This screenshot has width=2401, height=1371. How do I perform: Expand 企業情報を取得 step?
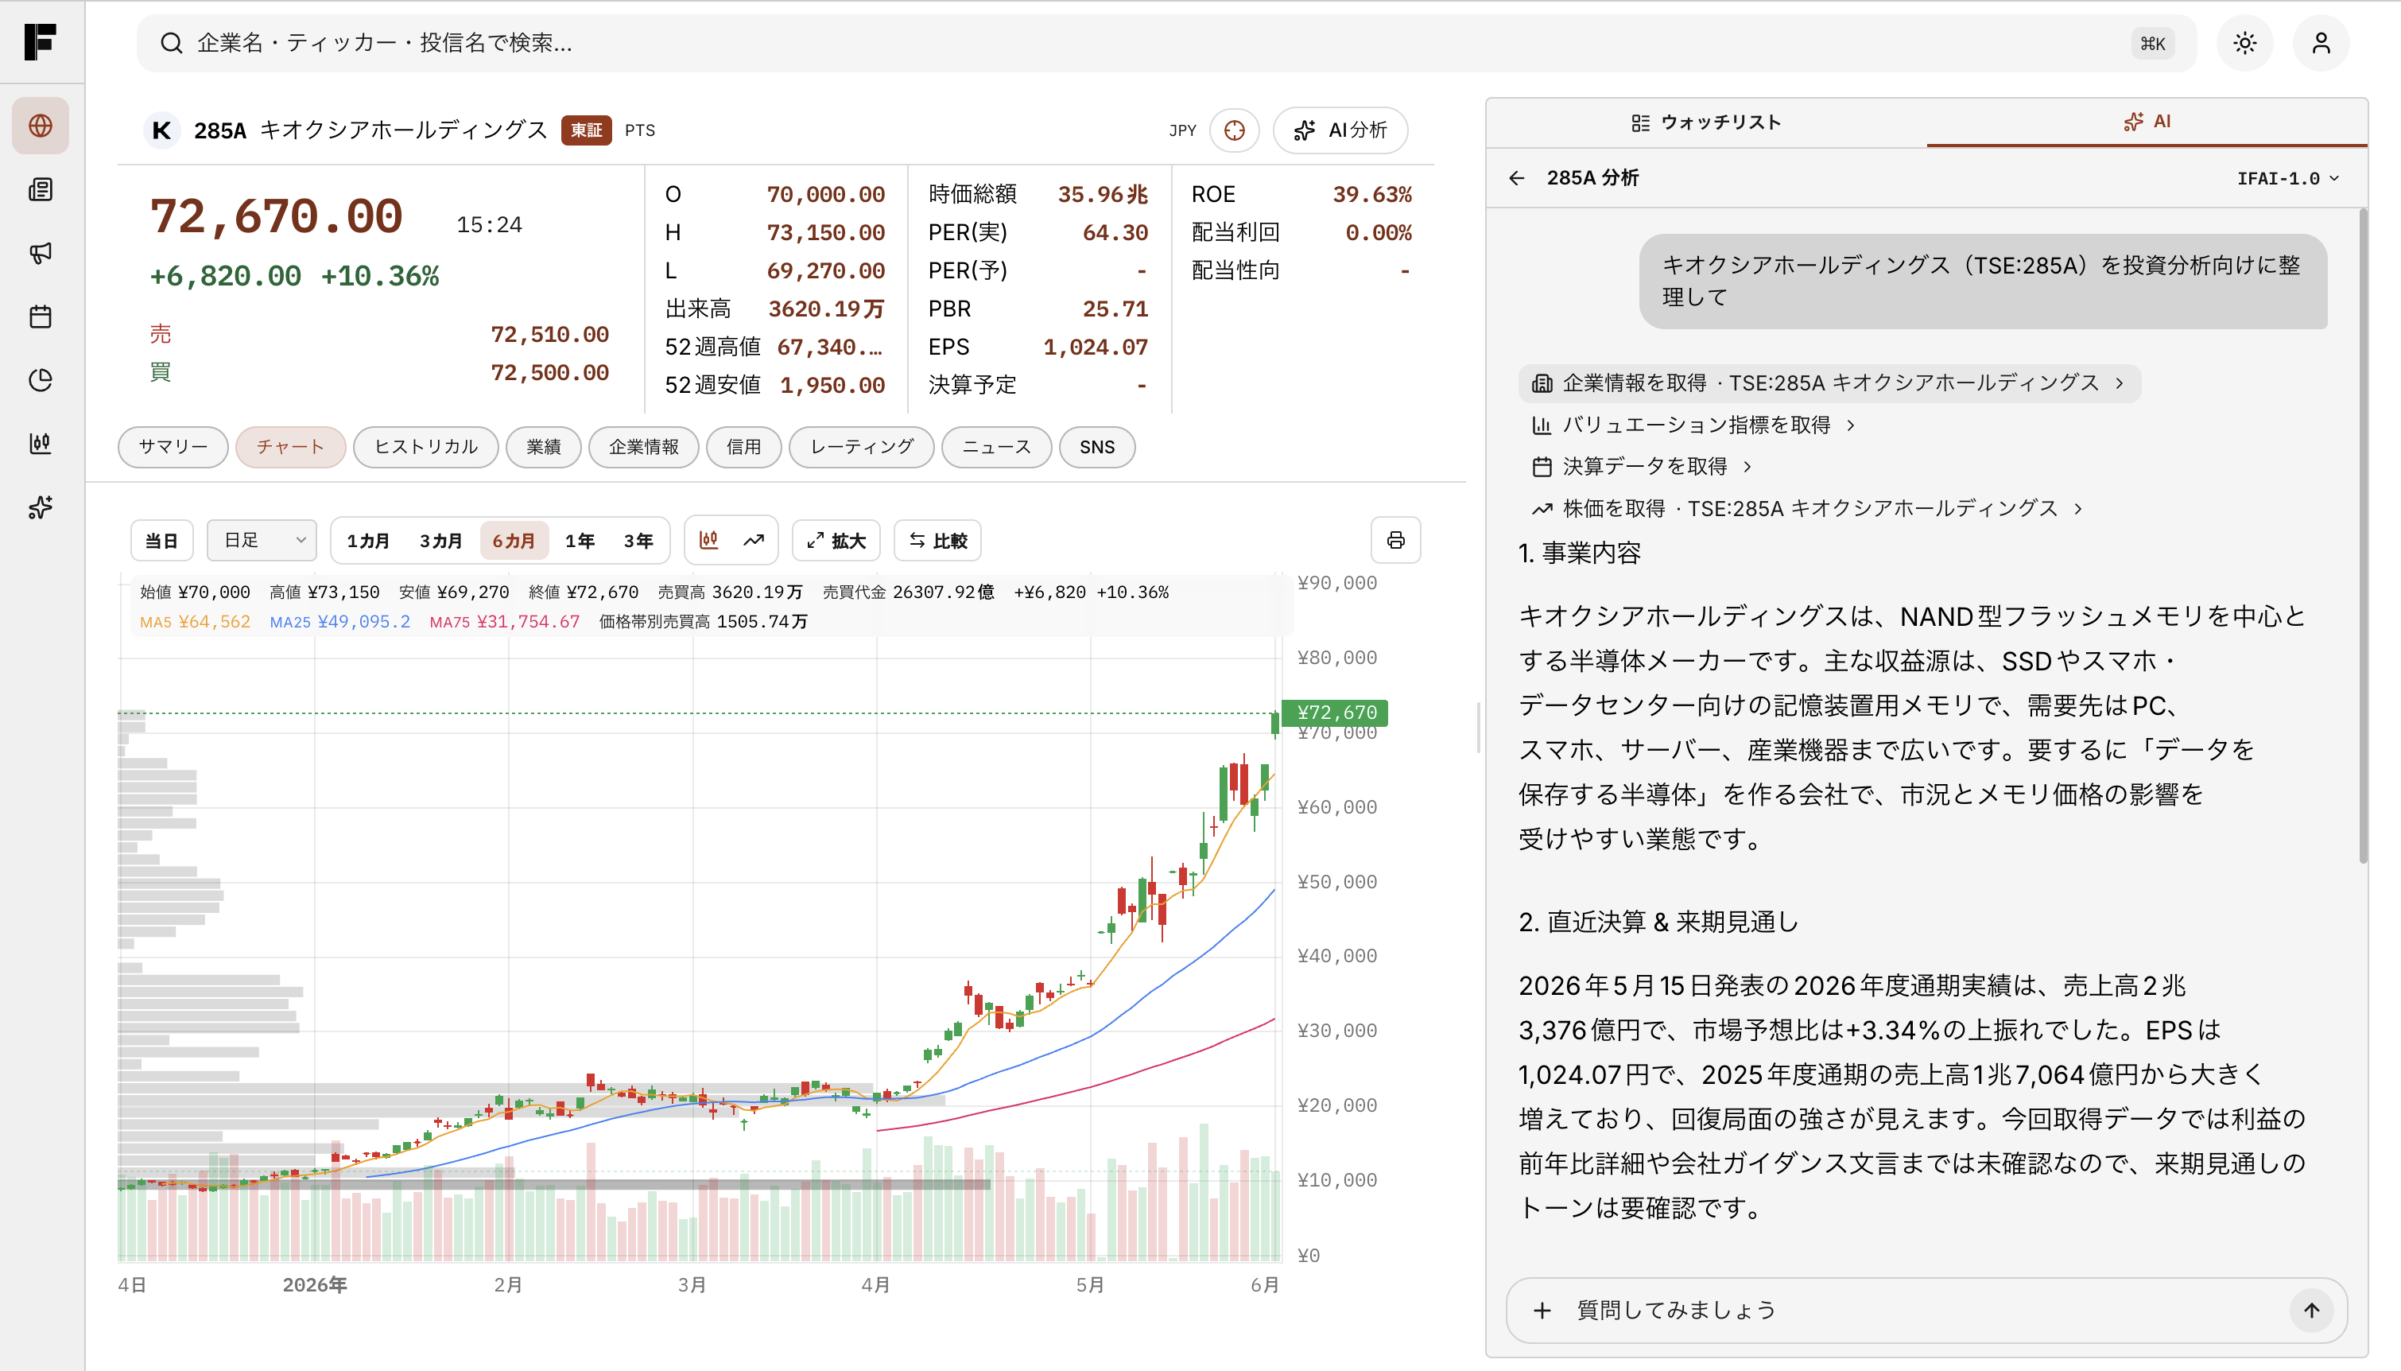pos(1829,383)
